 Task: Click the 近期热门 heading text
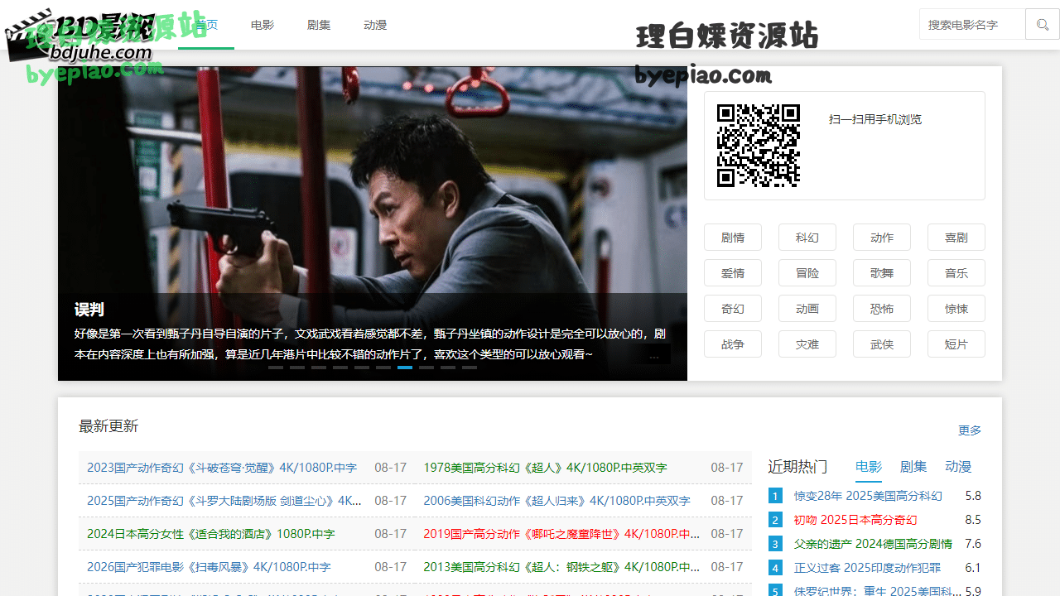[797, 467]
